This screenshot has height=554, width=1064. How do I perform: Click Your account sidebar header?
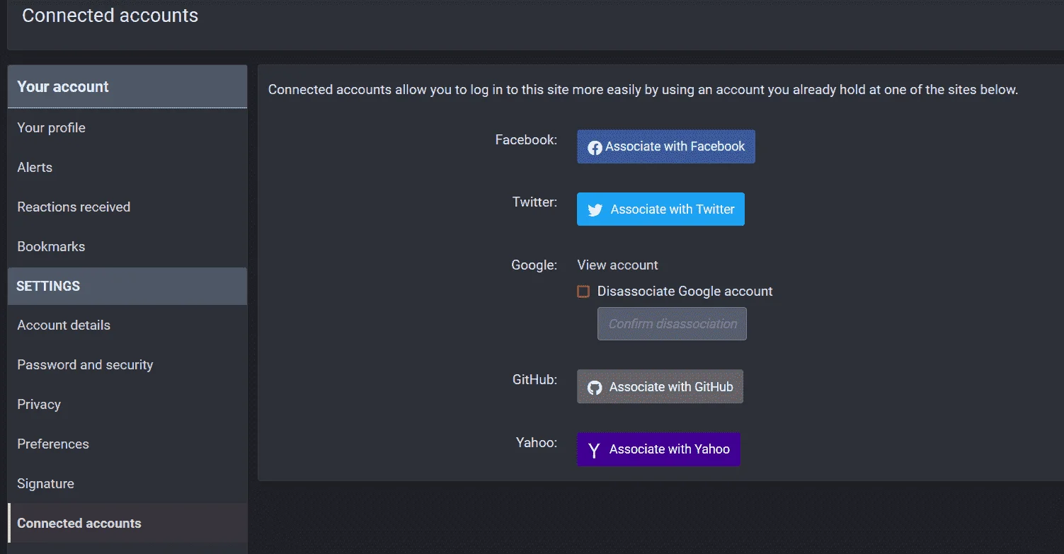[127, 87]
